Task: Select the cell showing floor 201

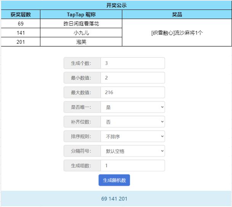Action: click(21, 42)
